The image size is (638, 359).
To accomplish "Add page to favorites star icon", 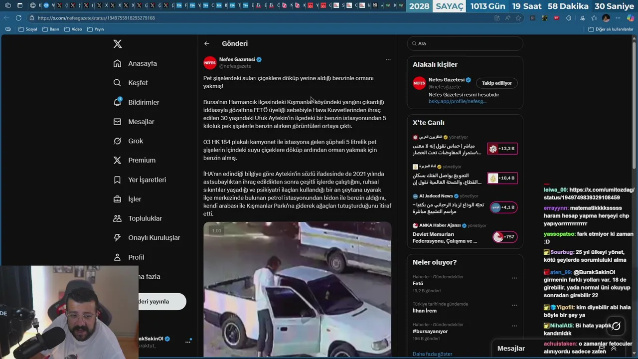I will [x=519, y=18].
